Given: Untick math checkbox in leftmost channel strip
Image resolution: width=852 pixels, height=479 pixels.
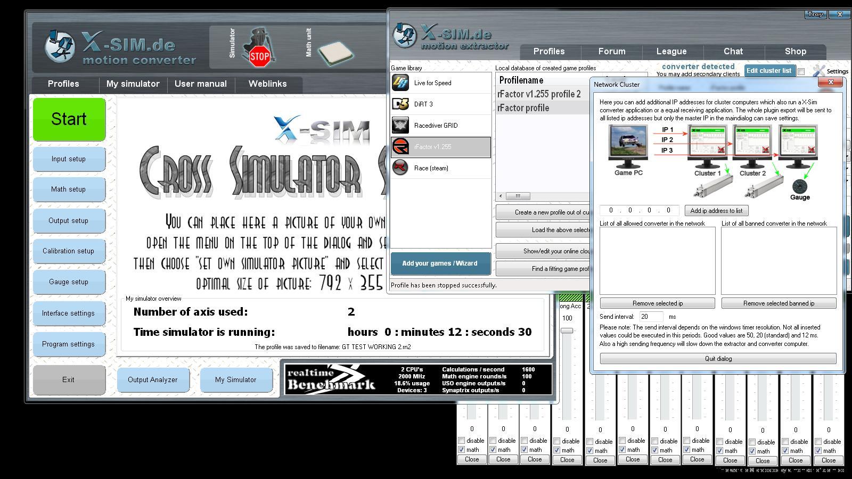Looking at the screenshot, I should 462,450.
